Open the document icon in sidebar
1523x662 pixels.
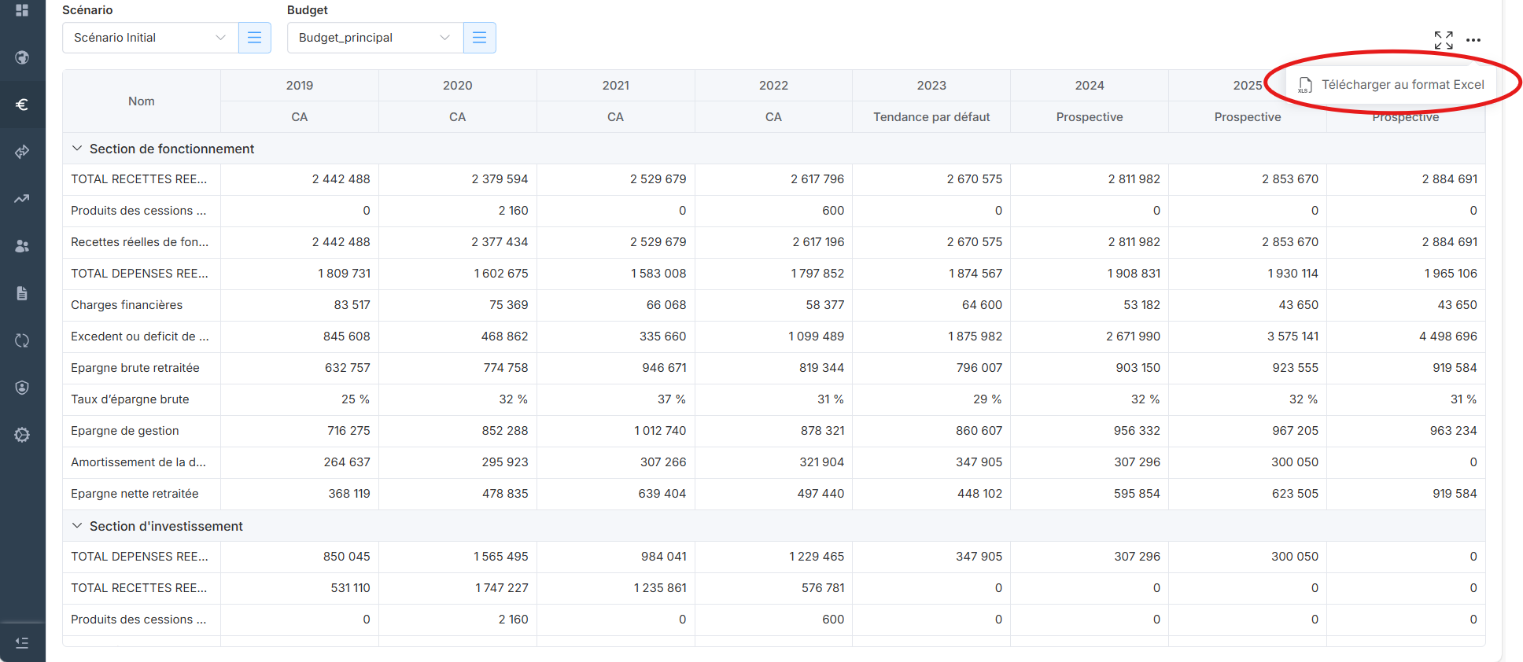[x=22, y=293]
